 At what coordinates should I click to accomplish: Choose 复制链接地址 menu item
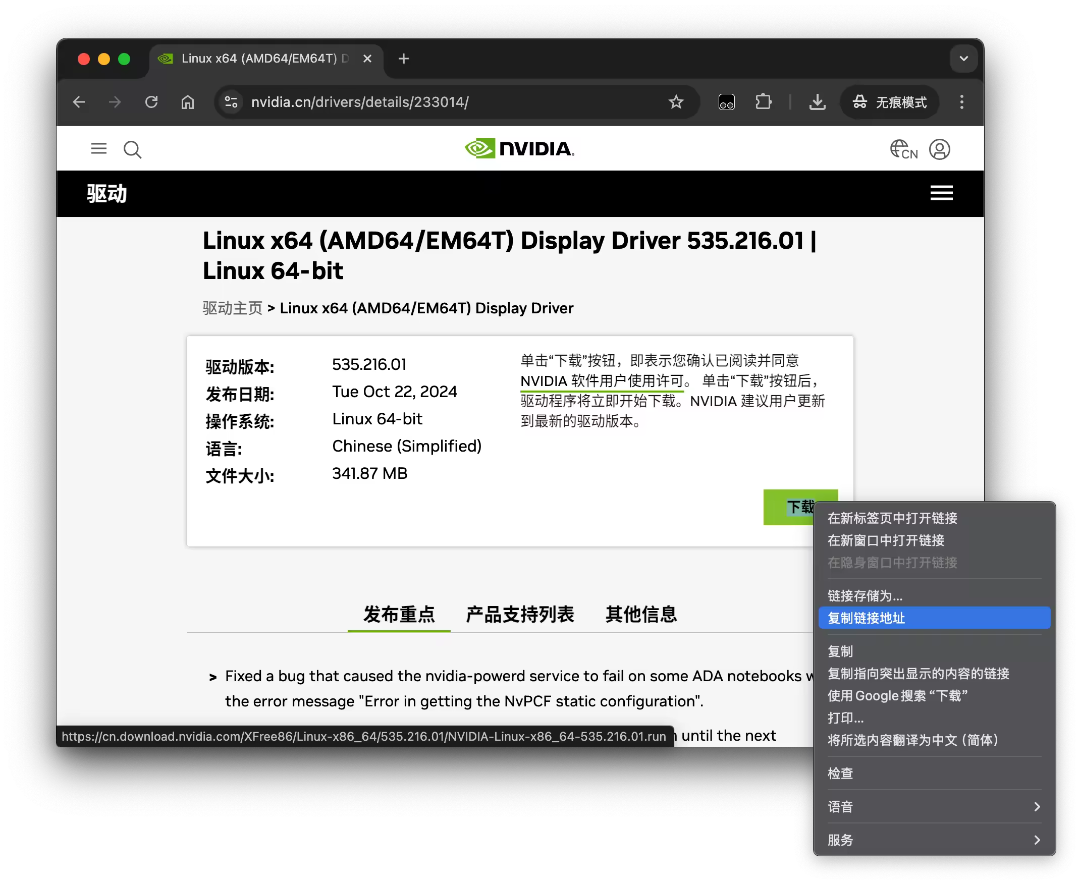click(934, 618)
